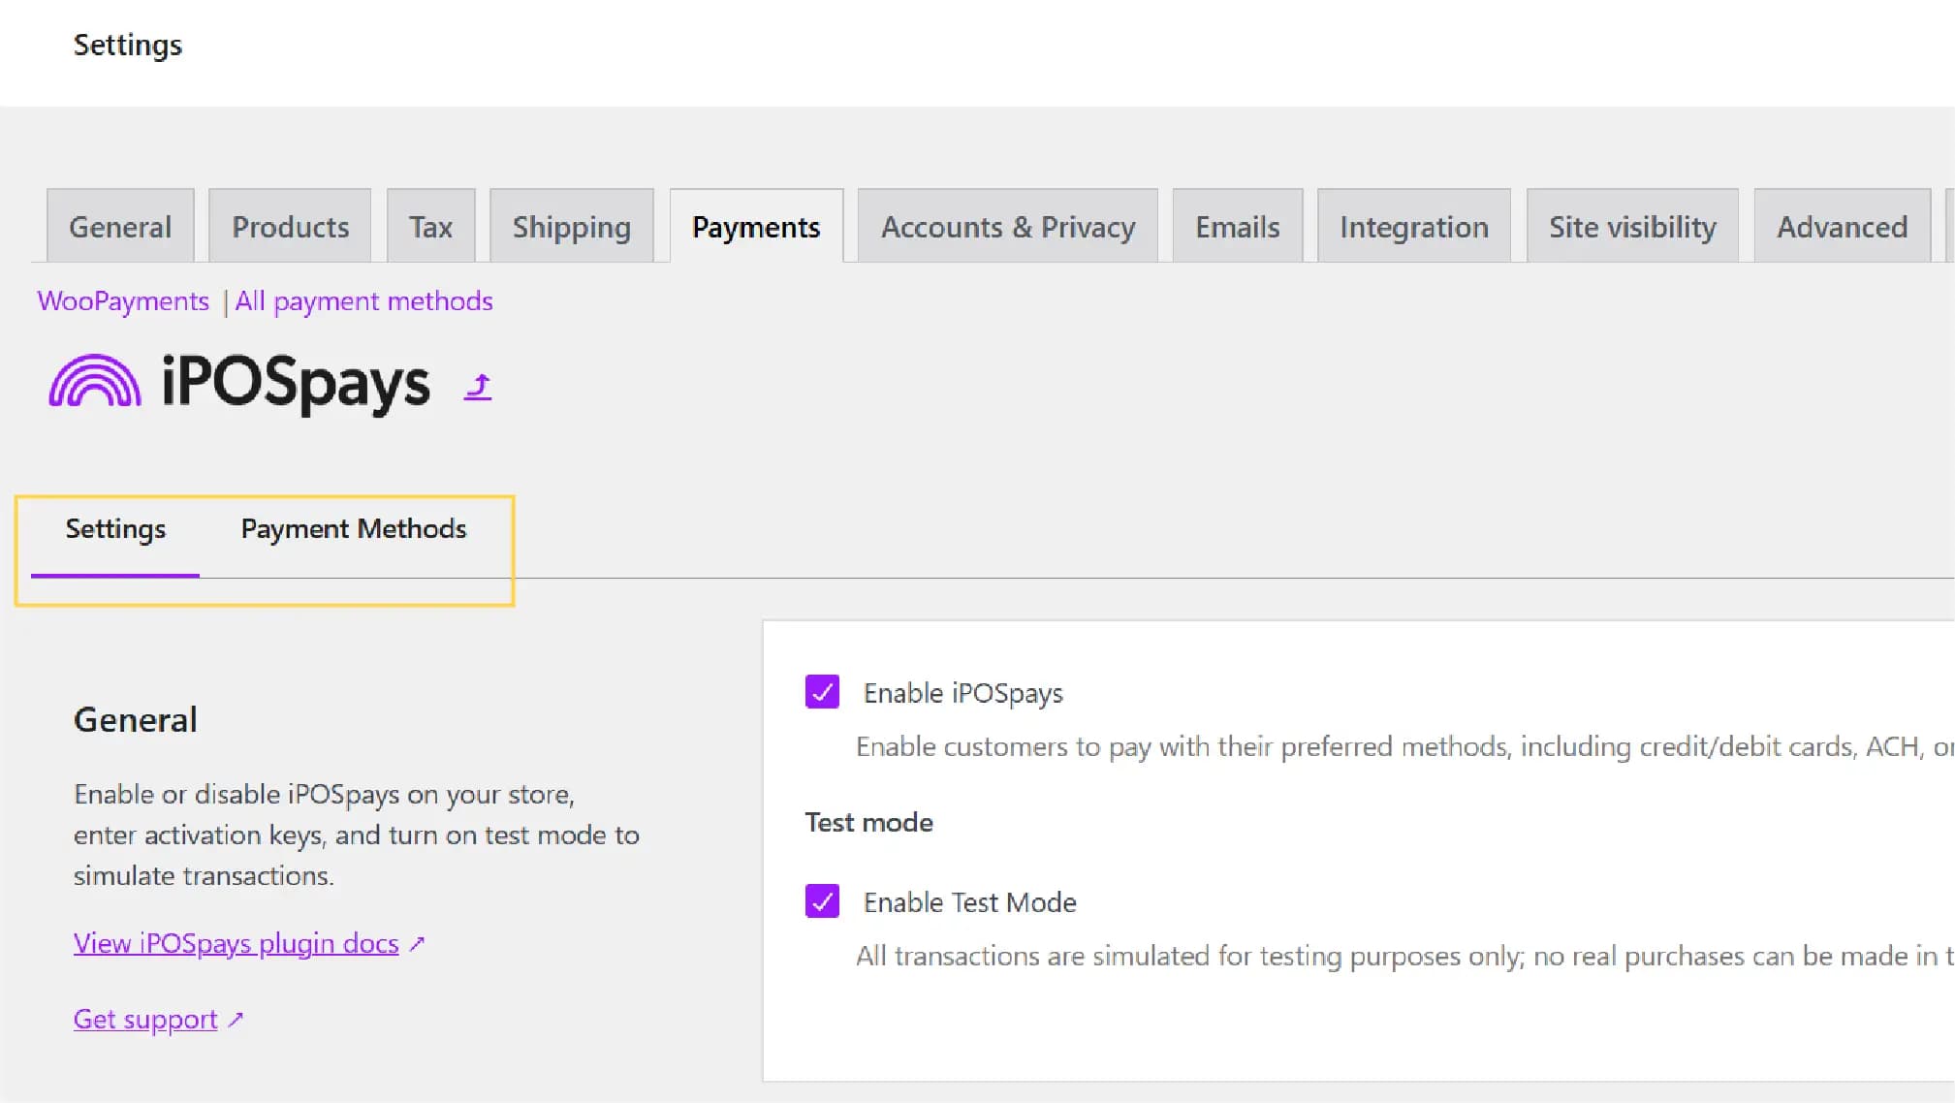
Task: Switch to the Products tab
Action: (290, 227)
